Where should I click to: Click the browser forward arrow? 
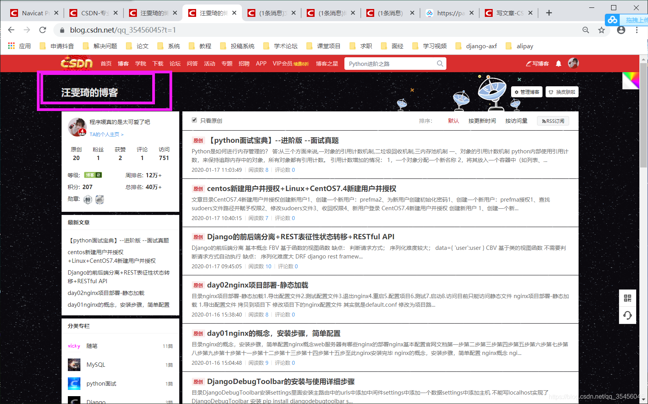point(27,30)
